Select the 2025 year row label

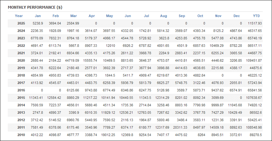pyautogui.click(x=21, y=23)
